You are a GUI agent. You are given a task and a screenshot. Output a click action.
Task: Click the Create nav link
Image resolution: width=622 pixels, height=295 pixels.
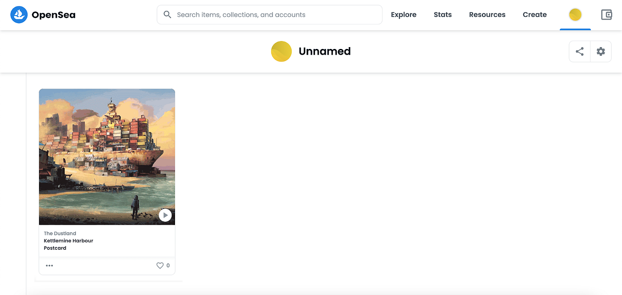coord(534,15)
